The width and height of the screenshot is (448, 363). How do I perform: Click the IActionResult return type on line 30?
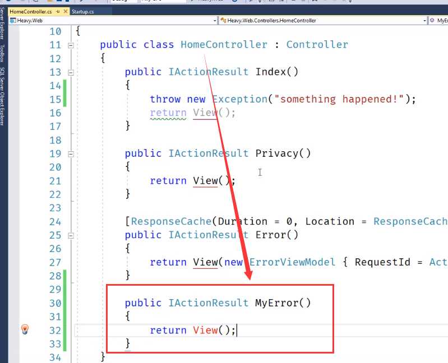coord(209,303)
